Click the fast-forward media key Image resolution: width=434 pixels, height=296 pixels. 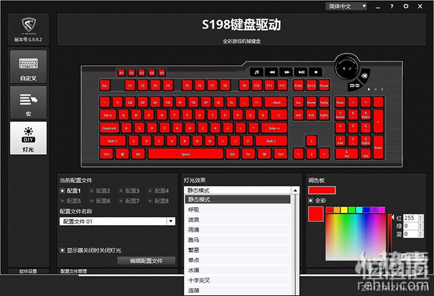coord(287,72)
